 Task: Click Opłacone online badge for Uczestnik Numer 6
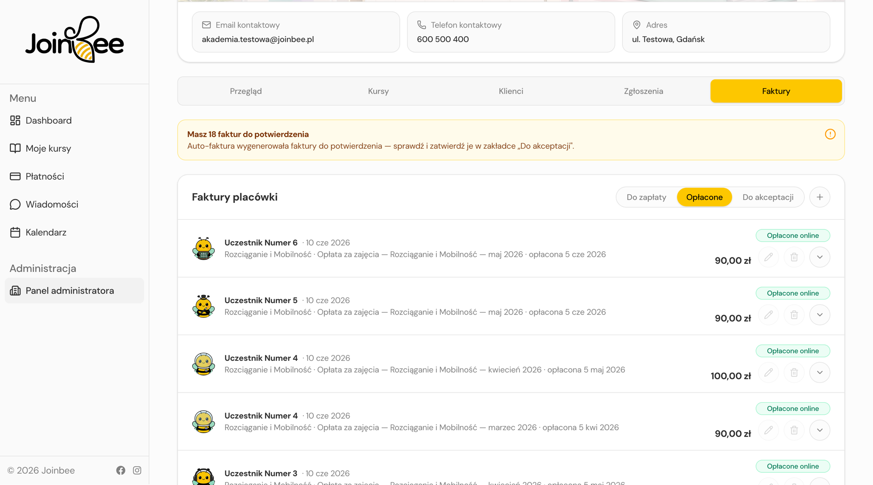tap(793, 236)
